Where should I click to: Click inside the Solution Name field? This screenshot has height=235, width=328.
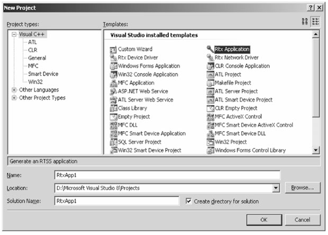117,201
